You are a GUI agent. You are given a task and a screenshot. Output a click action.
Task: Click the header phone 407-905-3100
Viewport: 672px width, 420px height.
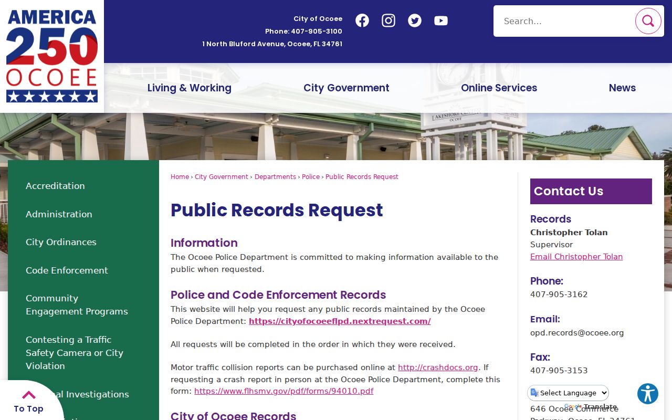[317, 31]
